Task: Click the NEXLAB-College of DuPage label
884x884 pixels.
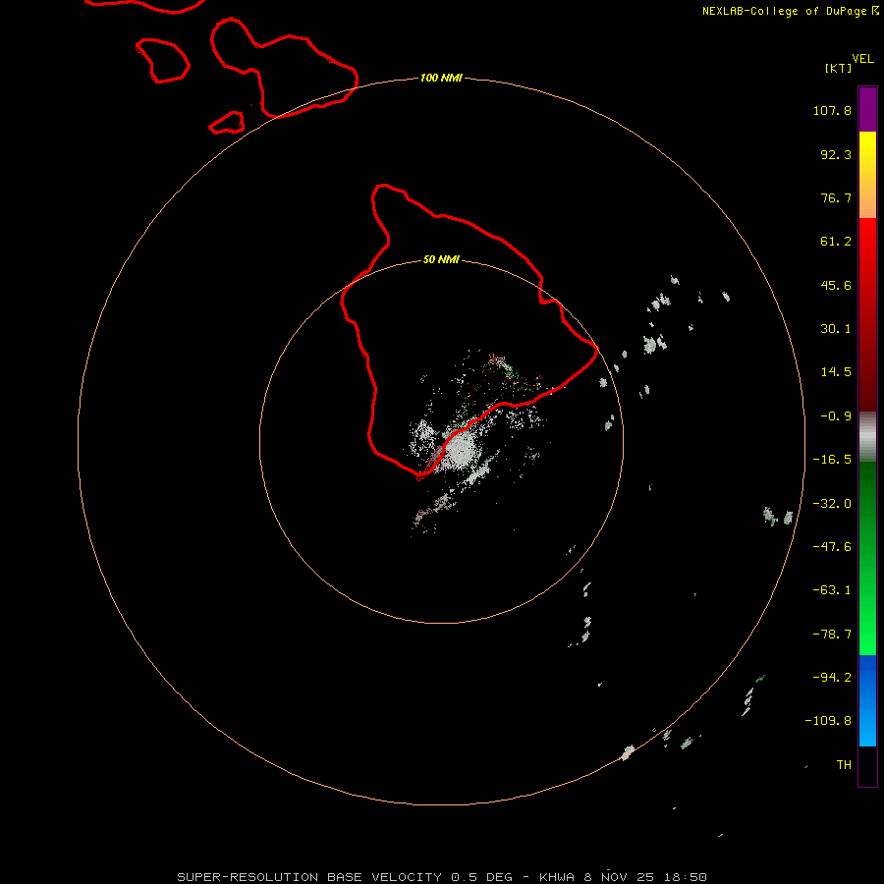Action: 791,11
